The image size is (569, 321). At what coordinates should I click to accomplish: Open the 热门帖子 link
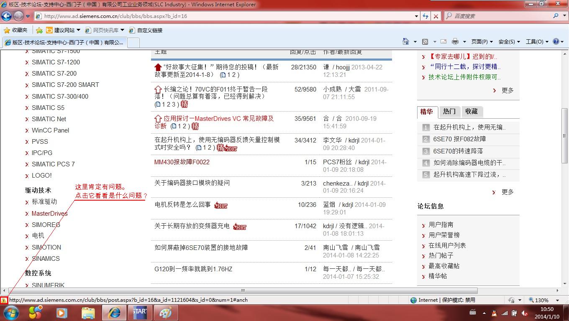click(441, 256)
